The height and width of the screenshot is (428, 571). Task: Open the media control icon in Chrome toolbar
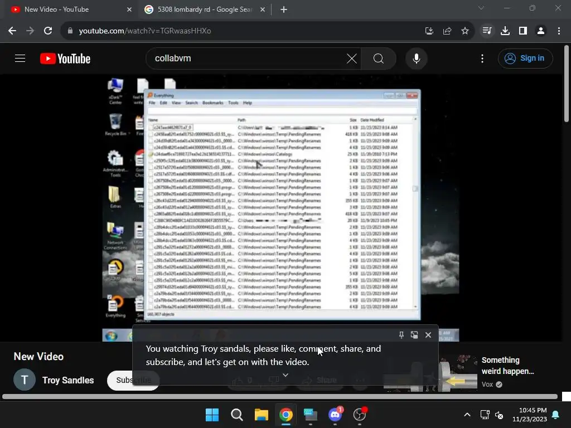pyautogui.click(x=487, y=31)
